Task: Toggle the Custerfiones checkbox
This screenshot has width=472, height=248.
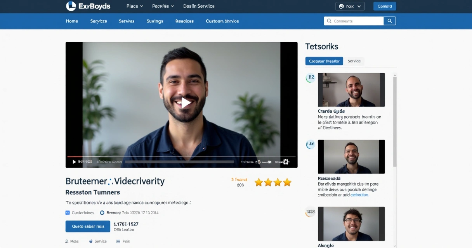Action: coord(68,213)
